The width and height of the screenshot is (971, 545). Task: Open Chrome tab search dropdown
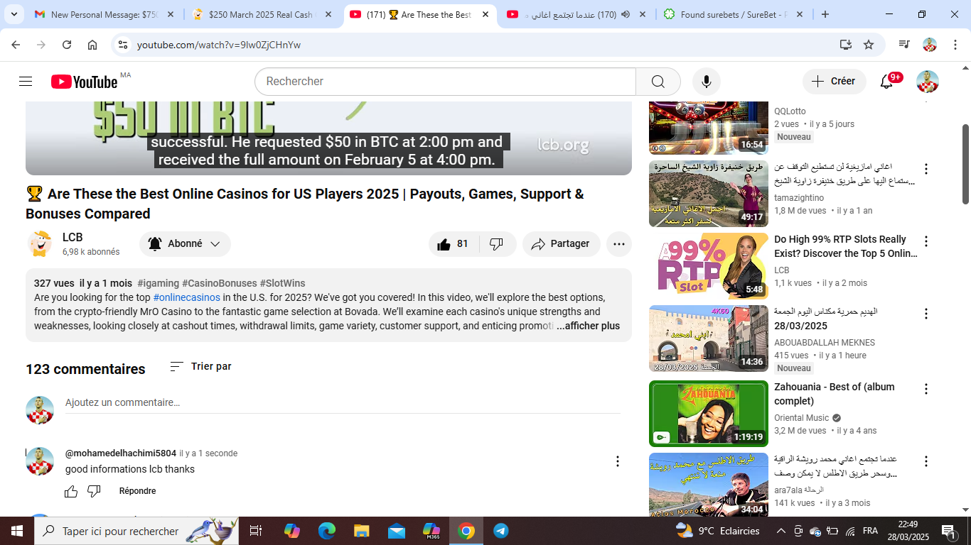(14, 14)
